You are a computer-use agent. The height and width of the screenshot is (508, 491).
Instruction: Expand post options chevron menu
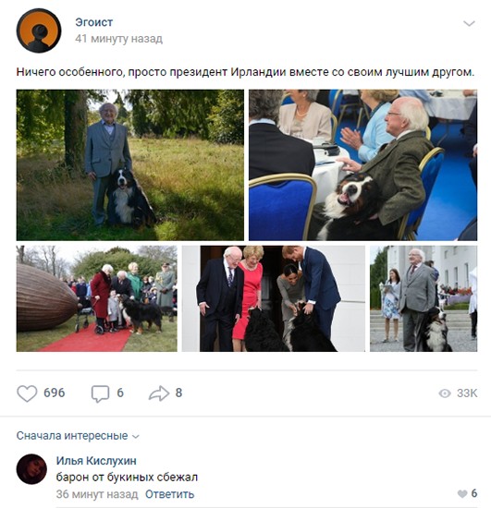469,23
